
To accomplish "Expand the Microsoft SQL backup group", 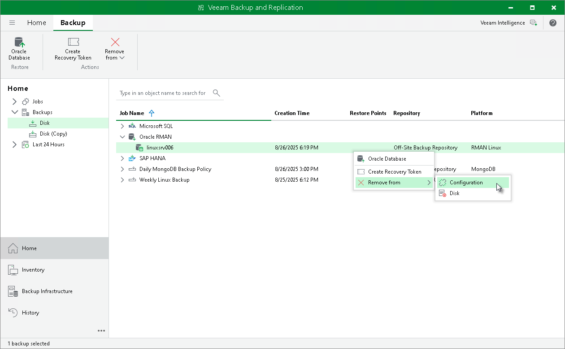I will tap(122, 126).
